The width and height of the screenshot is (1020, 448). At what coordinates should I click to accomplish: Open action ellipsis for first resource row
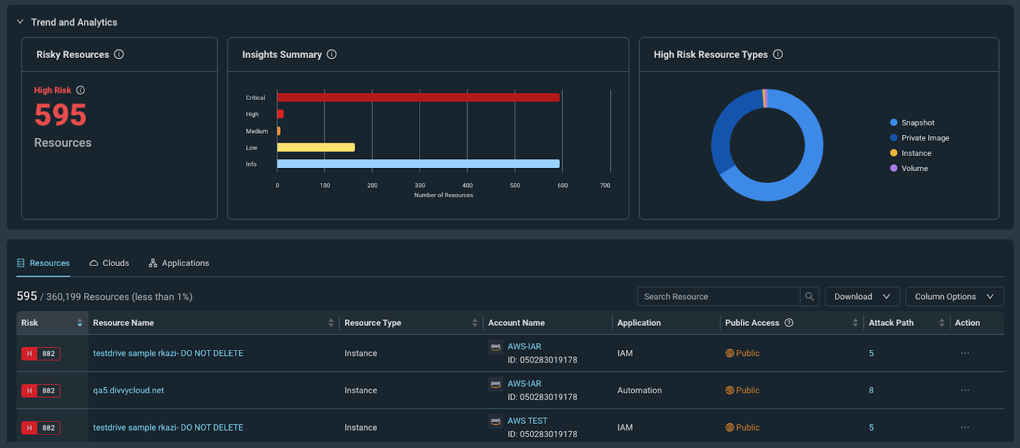[965, 353]
